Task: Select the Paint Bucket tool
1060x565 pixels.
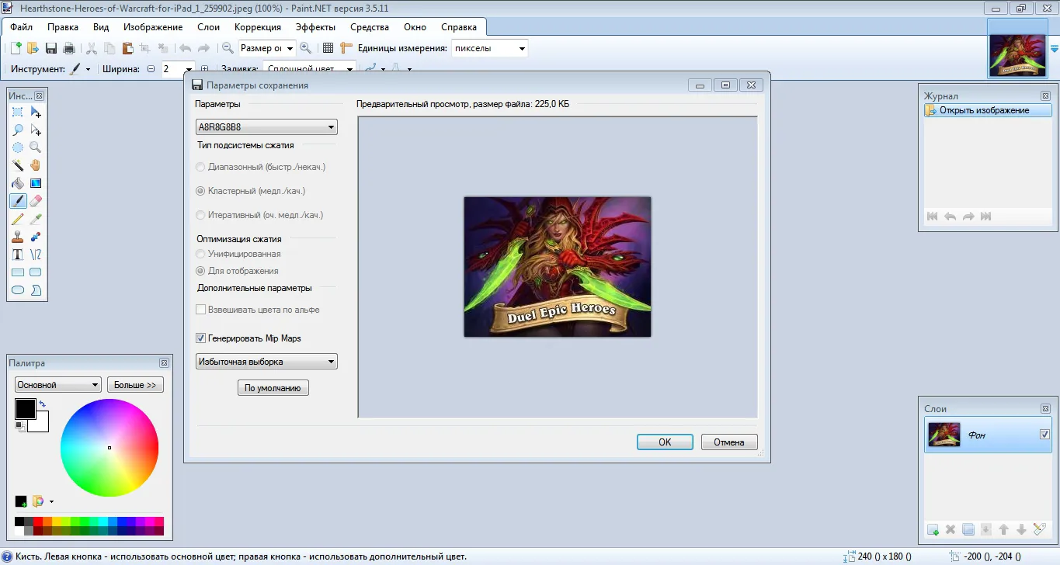Action: [x=18, y=183]
